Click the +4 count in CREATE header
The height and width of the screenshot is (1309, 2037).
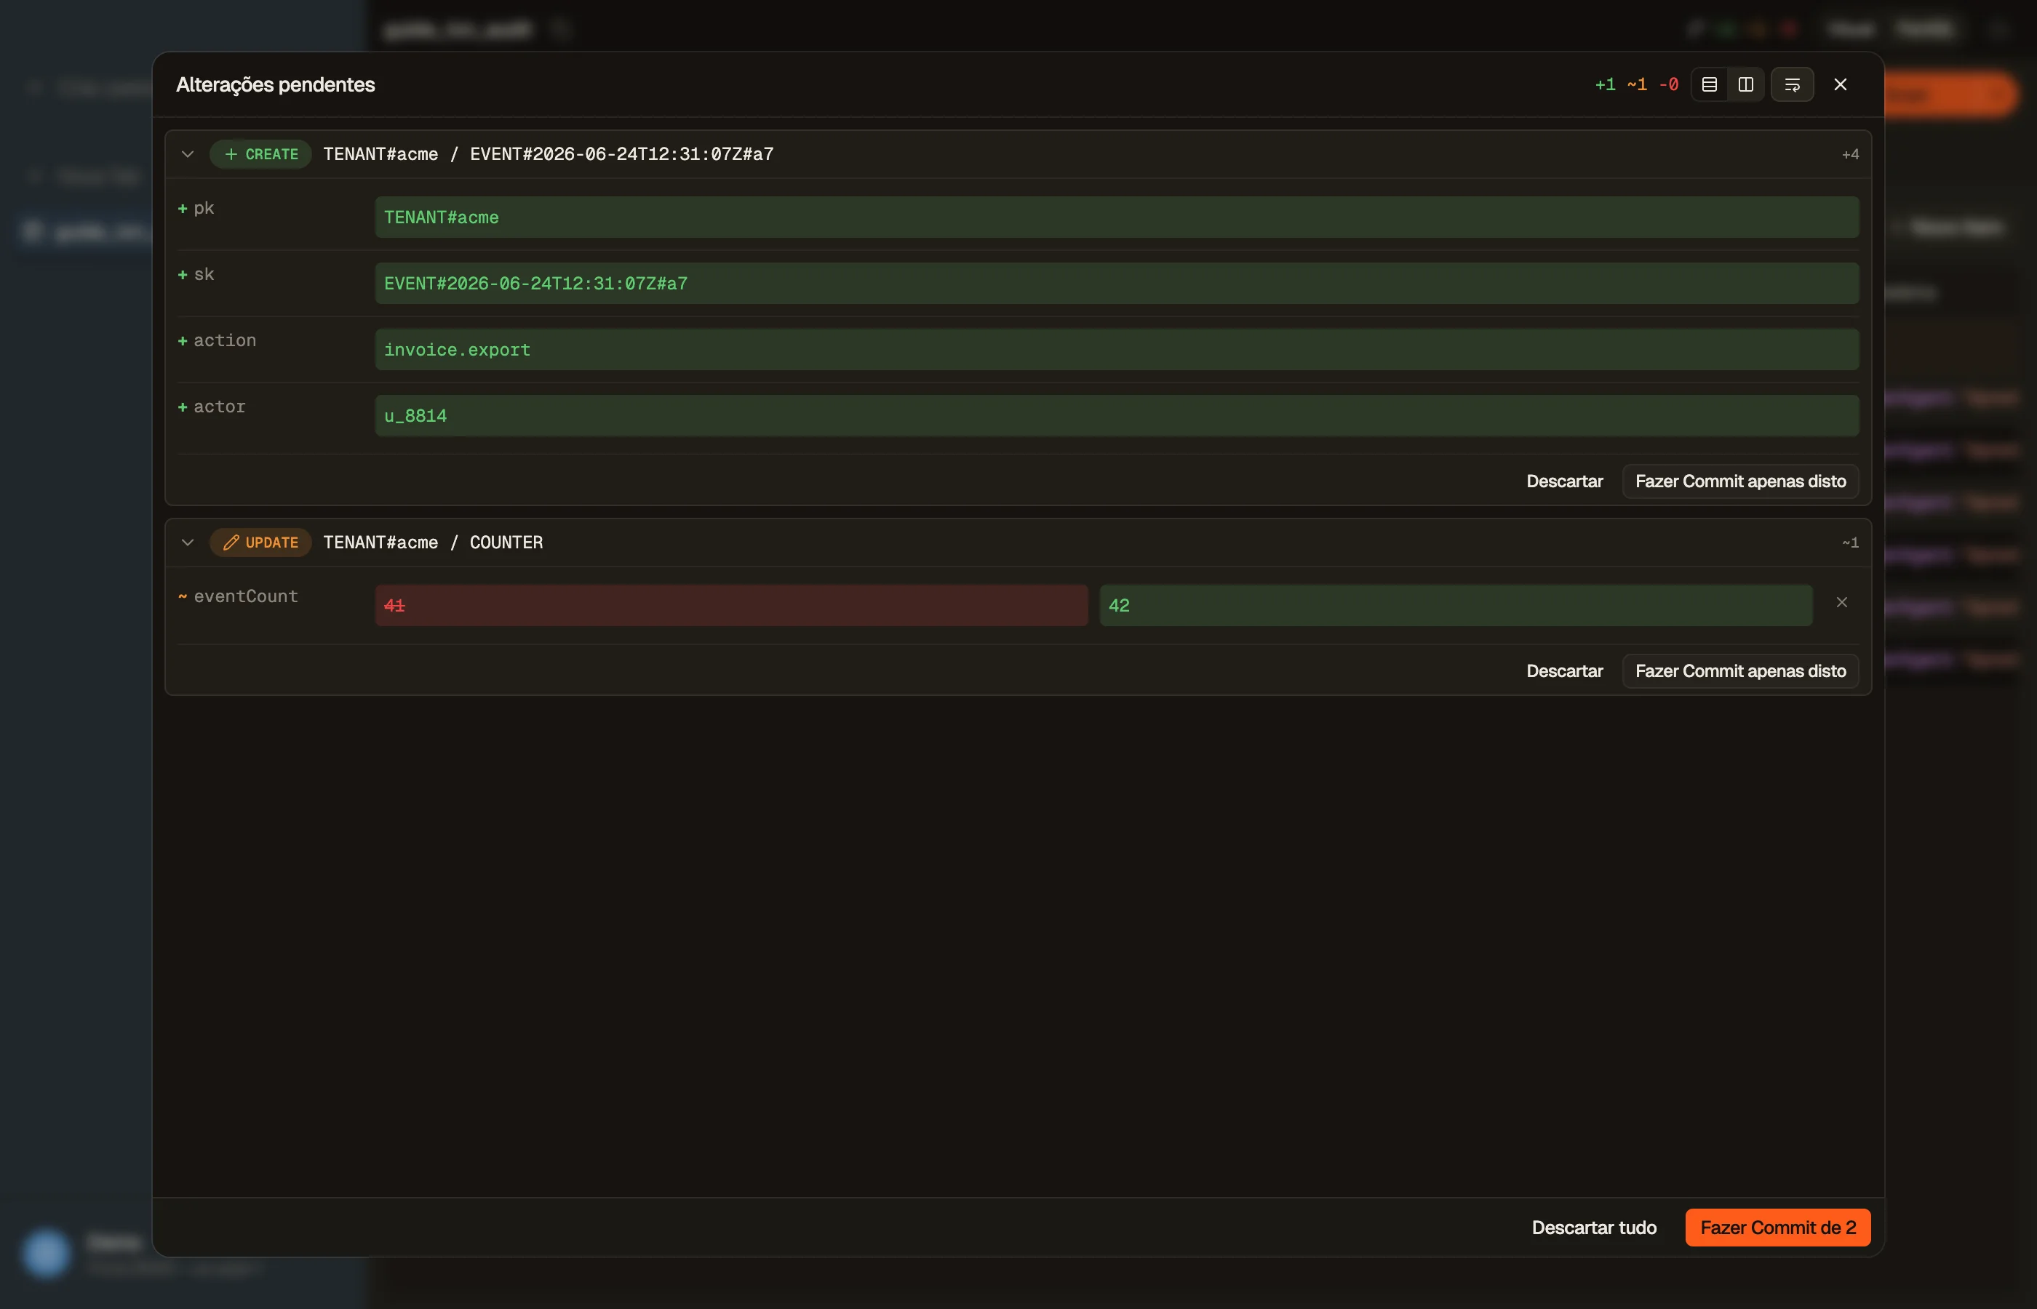[x=1850, y=154]
